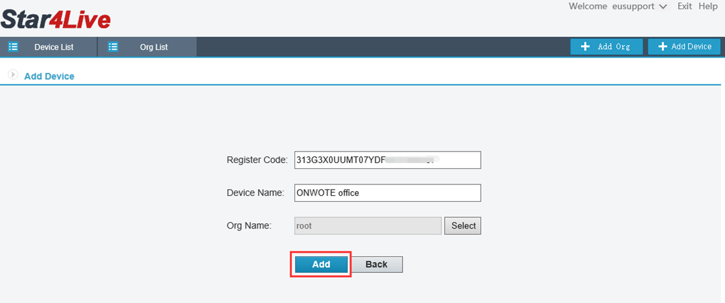Click the list icon beside Device List
This screenshot has width=725, height=303.
click(12, 47)
